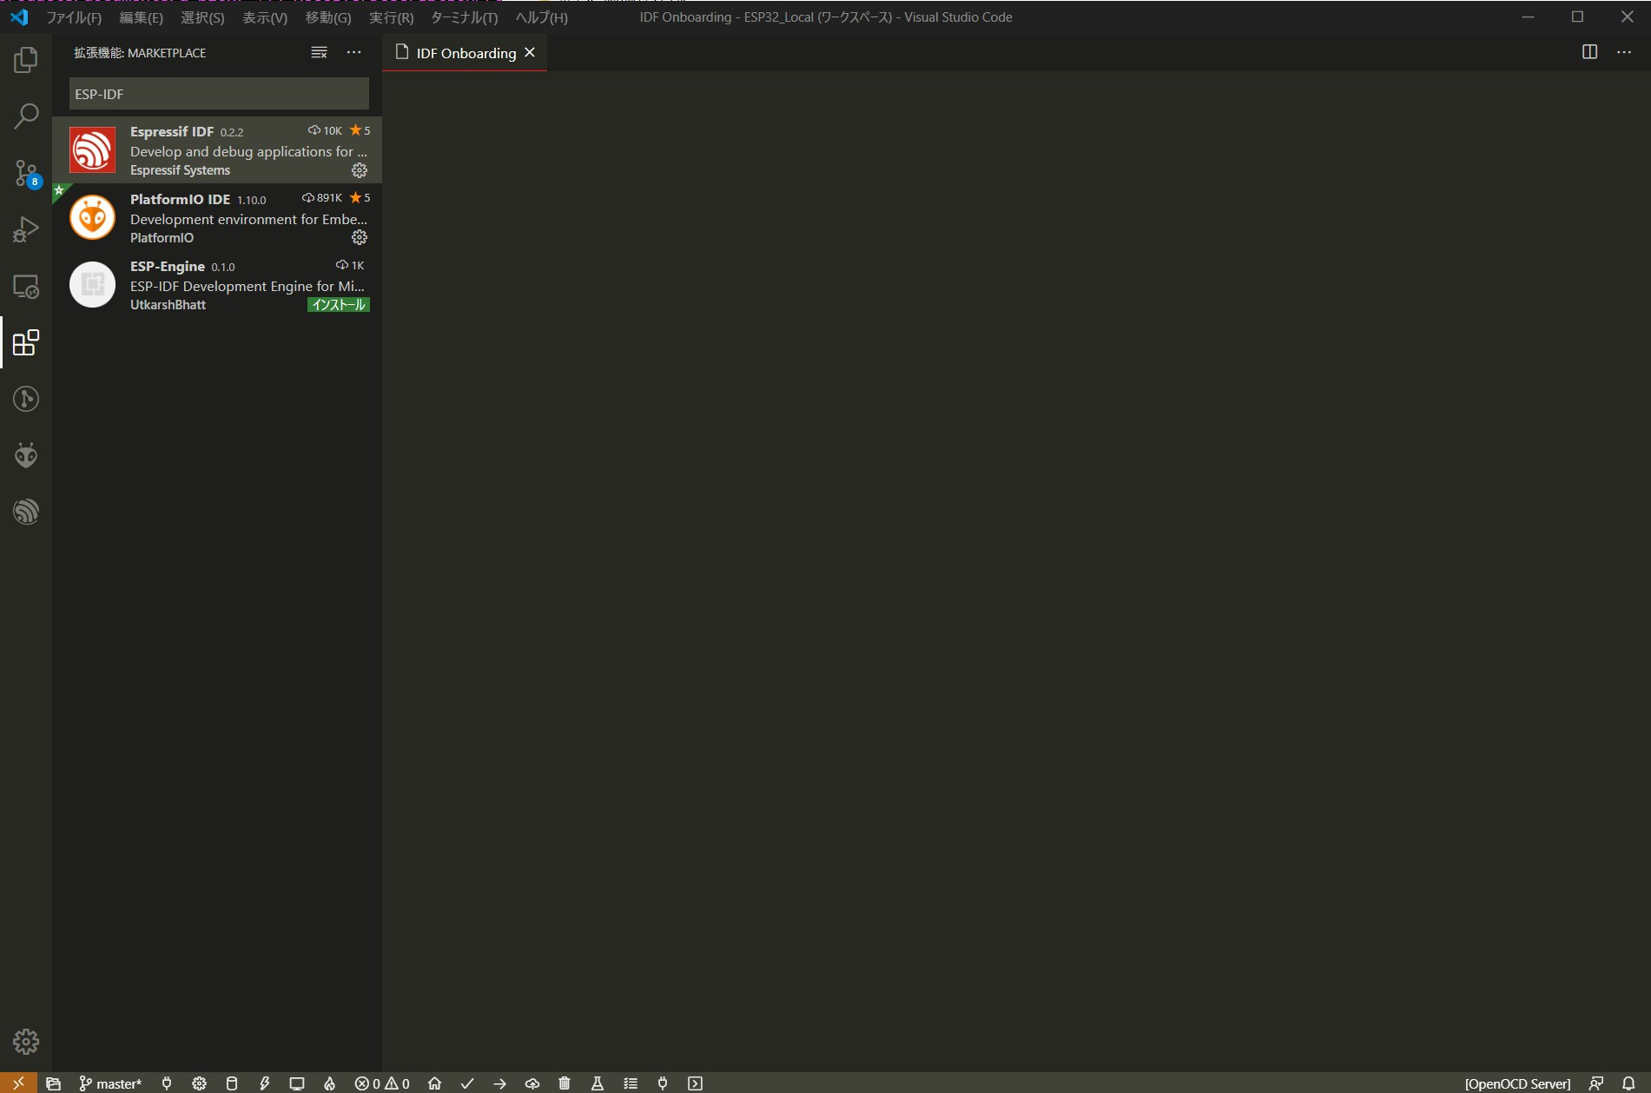Click PlatformIO Build checkmark icon
The image size is (1651, 1093).
click(x=467, y=1083)
